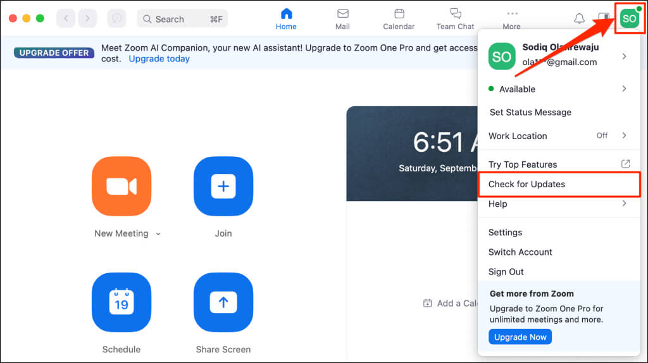The image size is (648, 363).
Task: Click the Upgrade today link
Action: coord(159,59)
